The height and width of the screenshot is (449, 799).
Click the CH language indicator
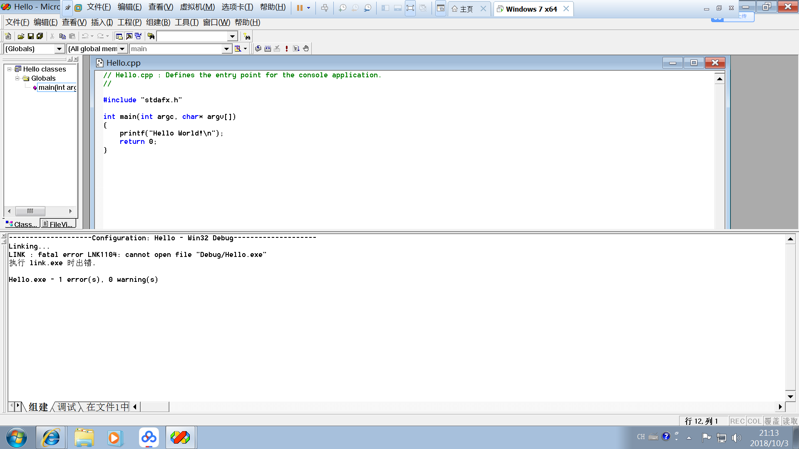click(641, 437)
